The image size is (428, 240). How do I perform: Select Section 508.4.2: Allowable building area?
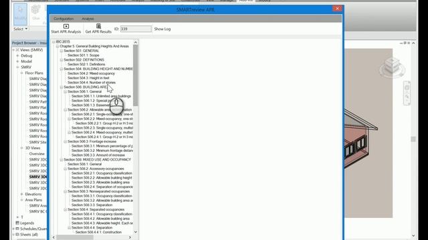100,219
